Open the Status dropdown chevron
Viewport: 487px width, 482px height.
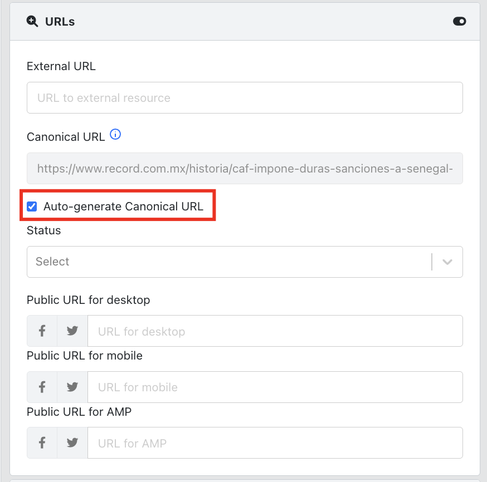pyautogui.click(x=447, y=262)
